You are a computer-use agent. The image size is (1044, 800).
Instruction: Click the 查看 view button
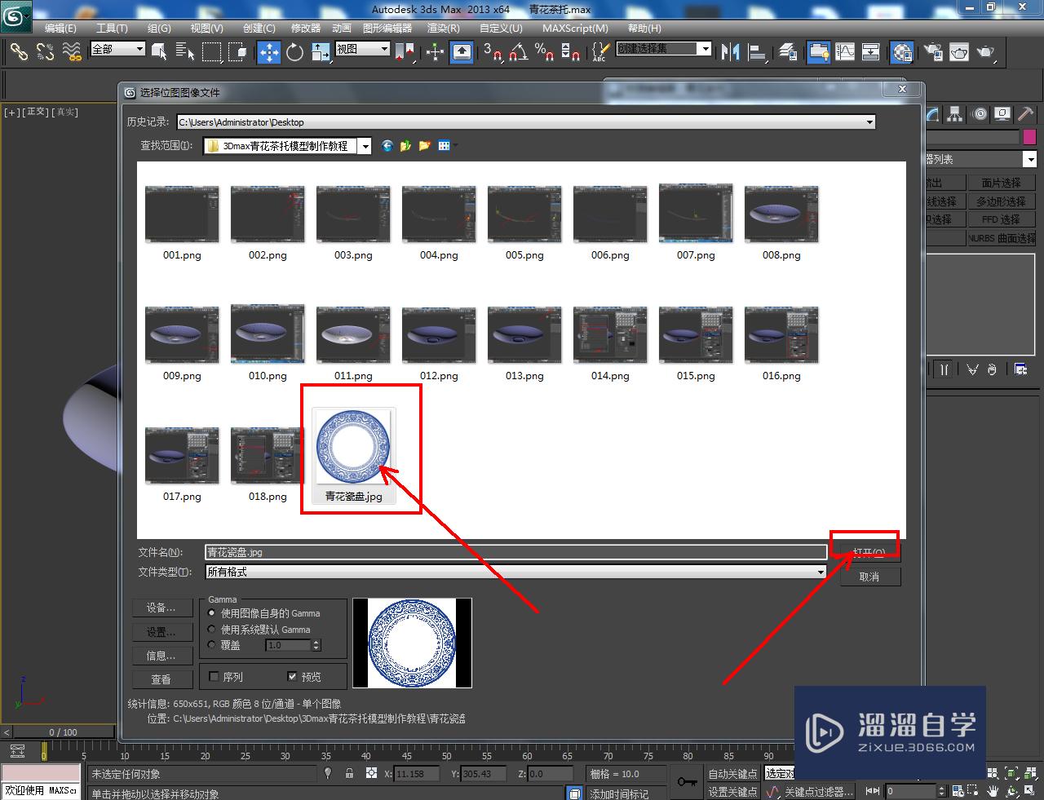[161, 679]
